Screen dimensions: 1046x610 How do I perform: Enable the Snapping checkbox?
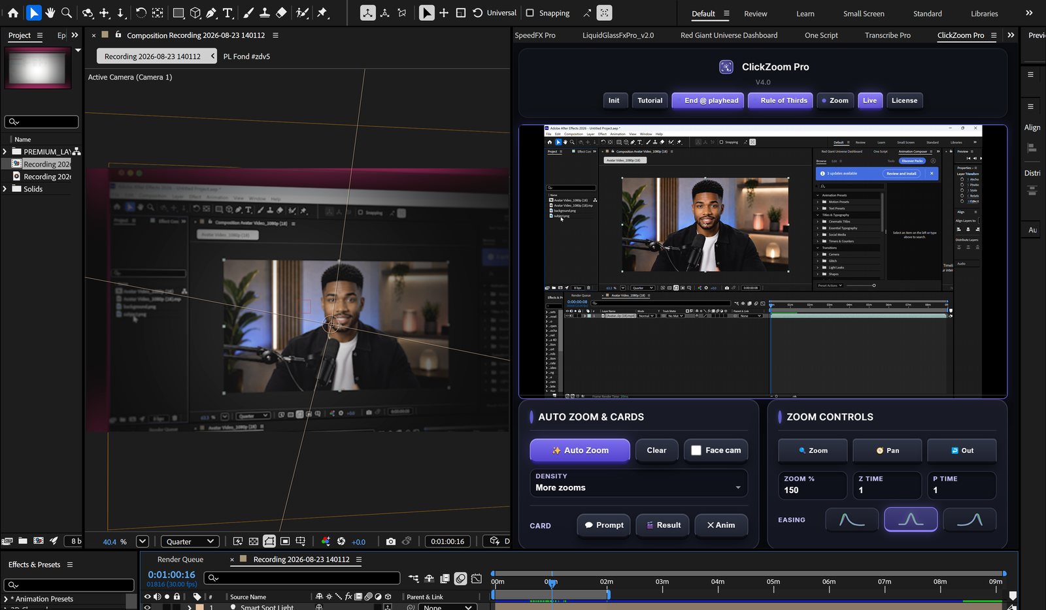[530, 12]
